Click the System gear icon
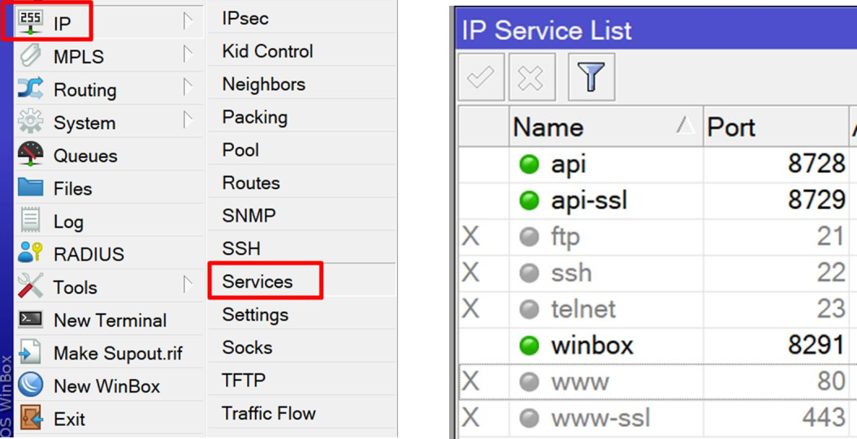Viewport: 857px width, 439px height. click(x=30, y=122)
